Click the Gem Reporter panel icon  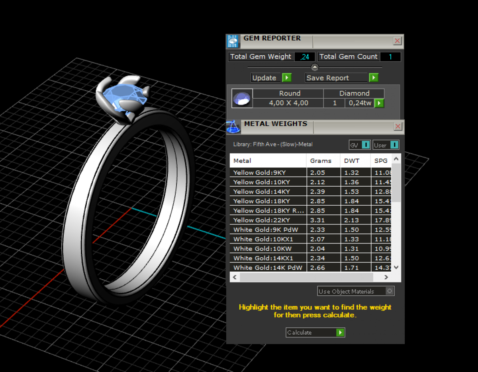[233, 41]
